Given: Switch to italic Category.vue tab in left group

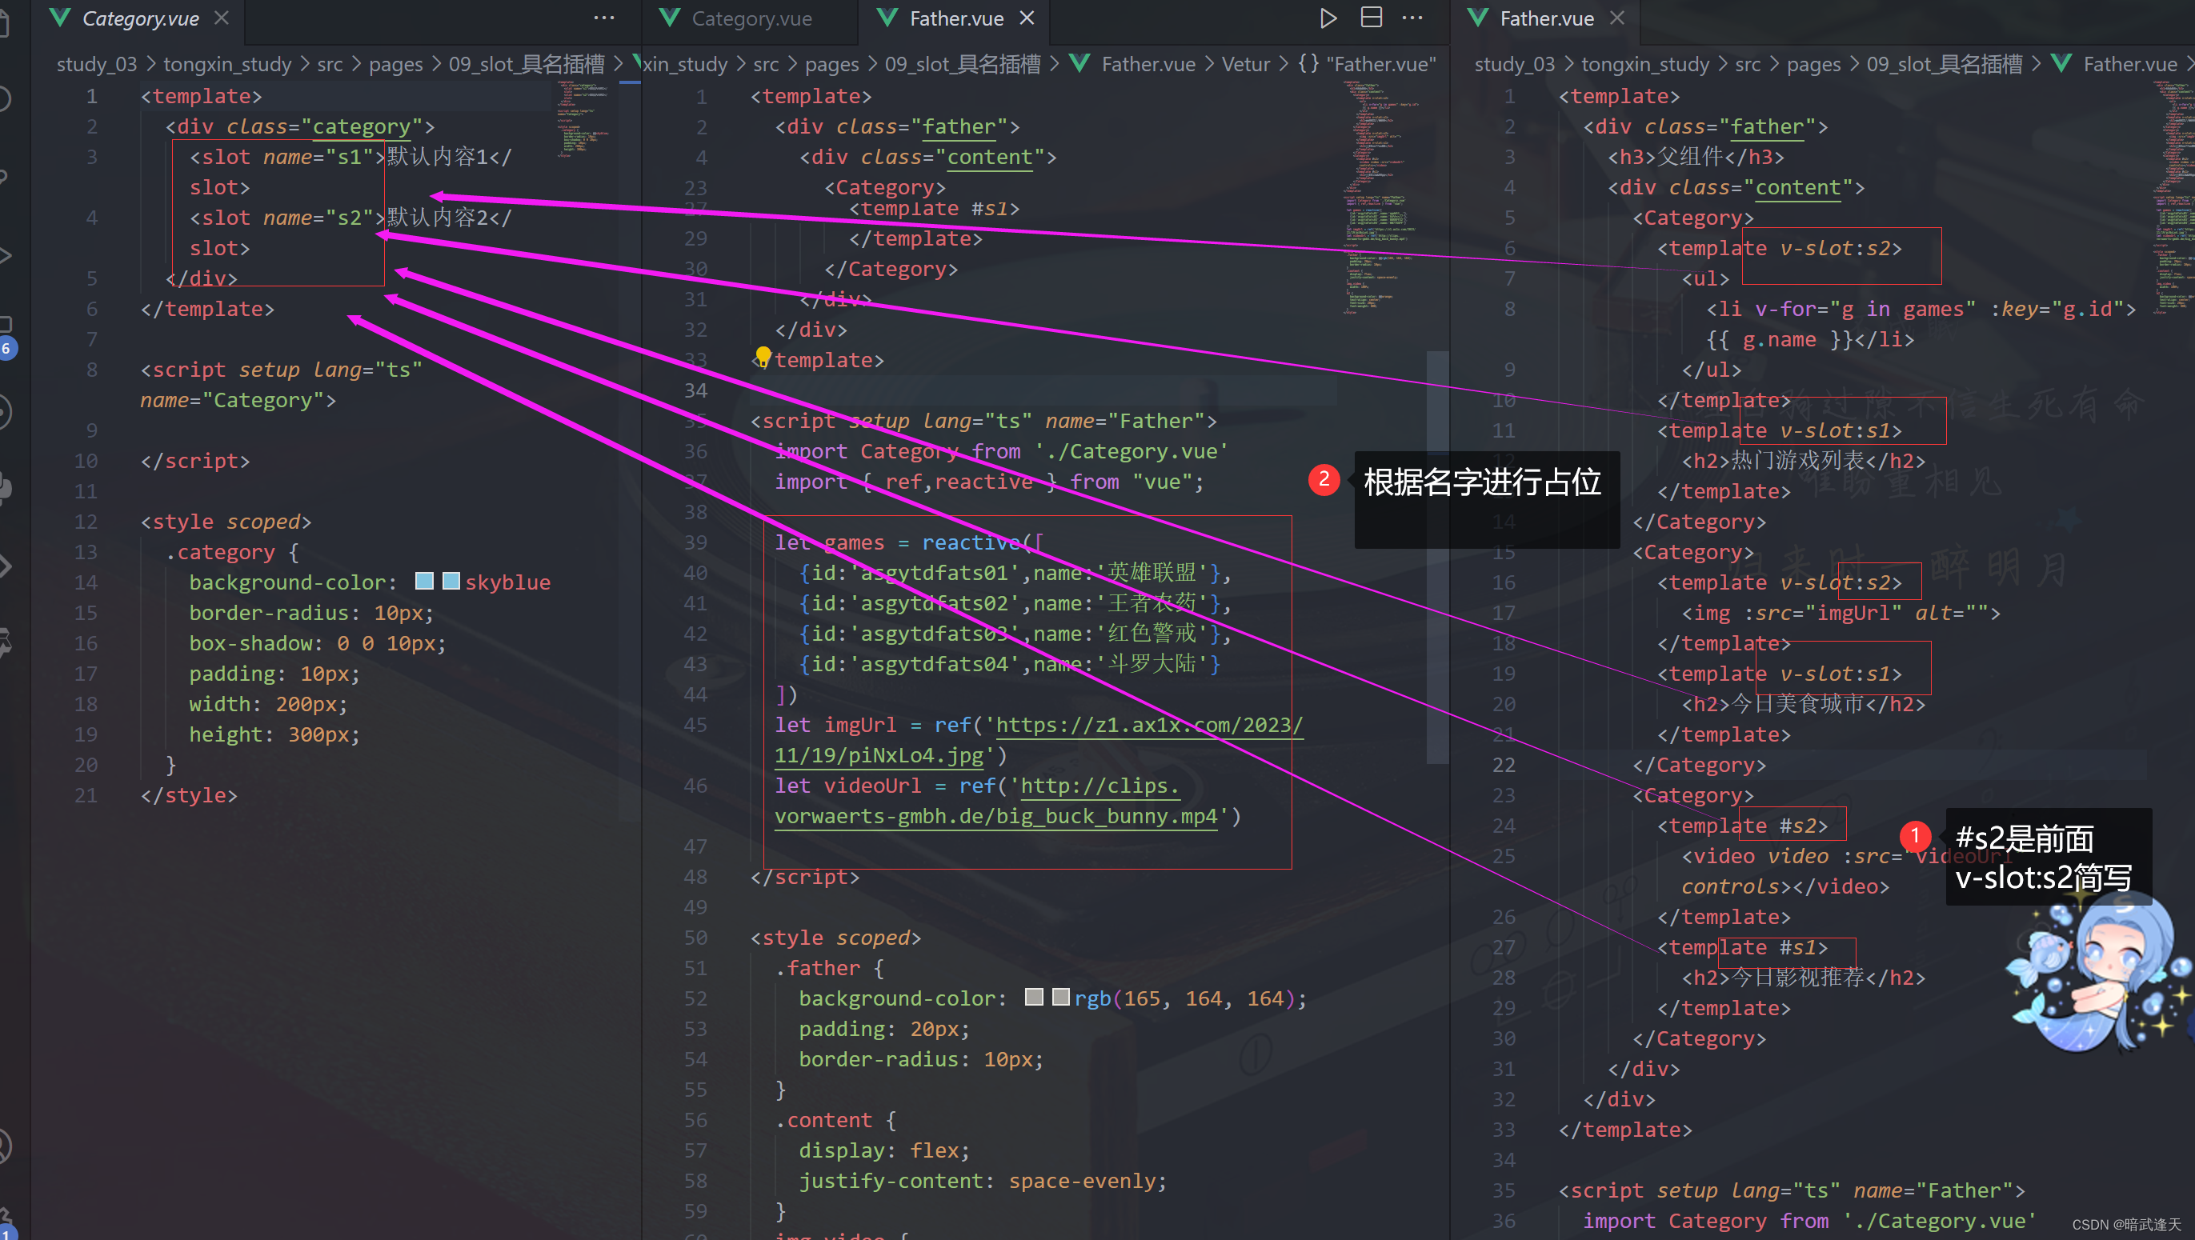Looking at the screenshot, I should (x=141, y=18).
